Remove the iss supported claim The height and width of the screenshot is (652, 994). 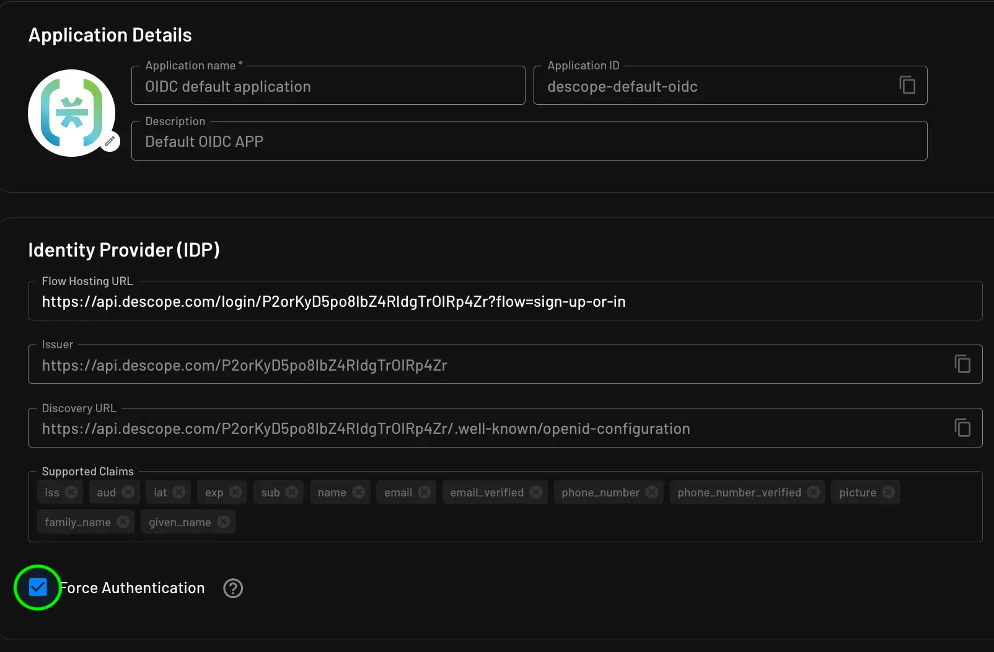(71, 491)
